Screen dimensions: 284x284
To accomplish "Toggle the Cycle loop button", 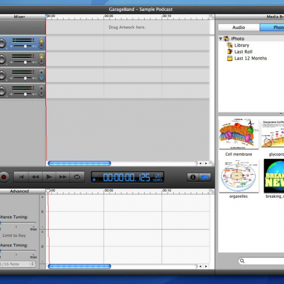I will 77,177.
